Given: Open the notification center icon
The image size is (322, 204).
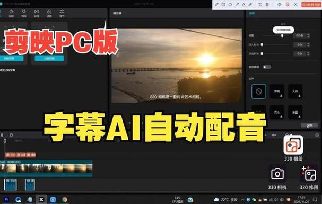Looking at the screenshot, I should coord(315,199).
